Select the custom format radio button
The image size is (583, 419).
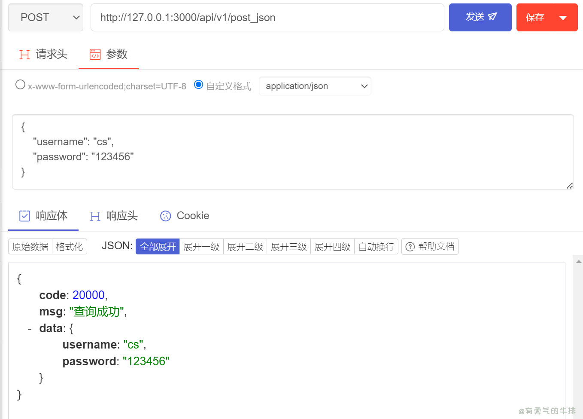click(x=198, y=85)
